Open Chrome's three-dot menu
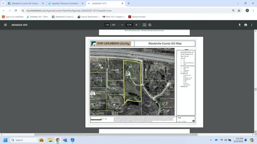 click(253, 10)
